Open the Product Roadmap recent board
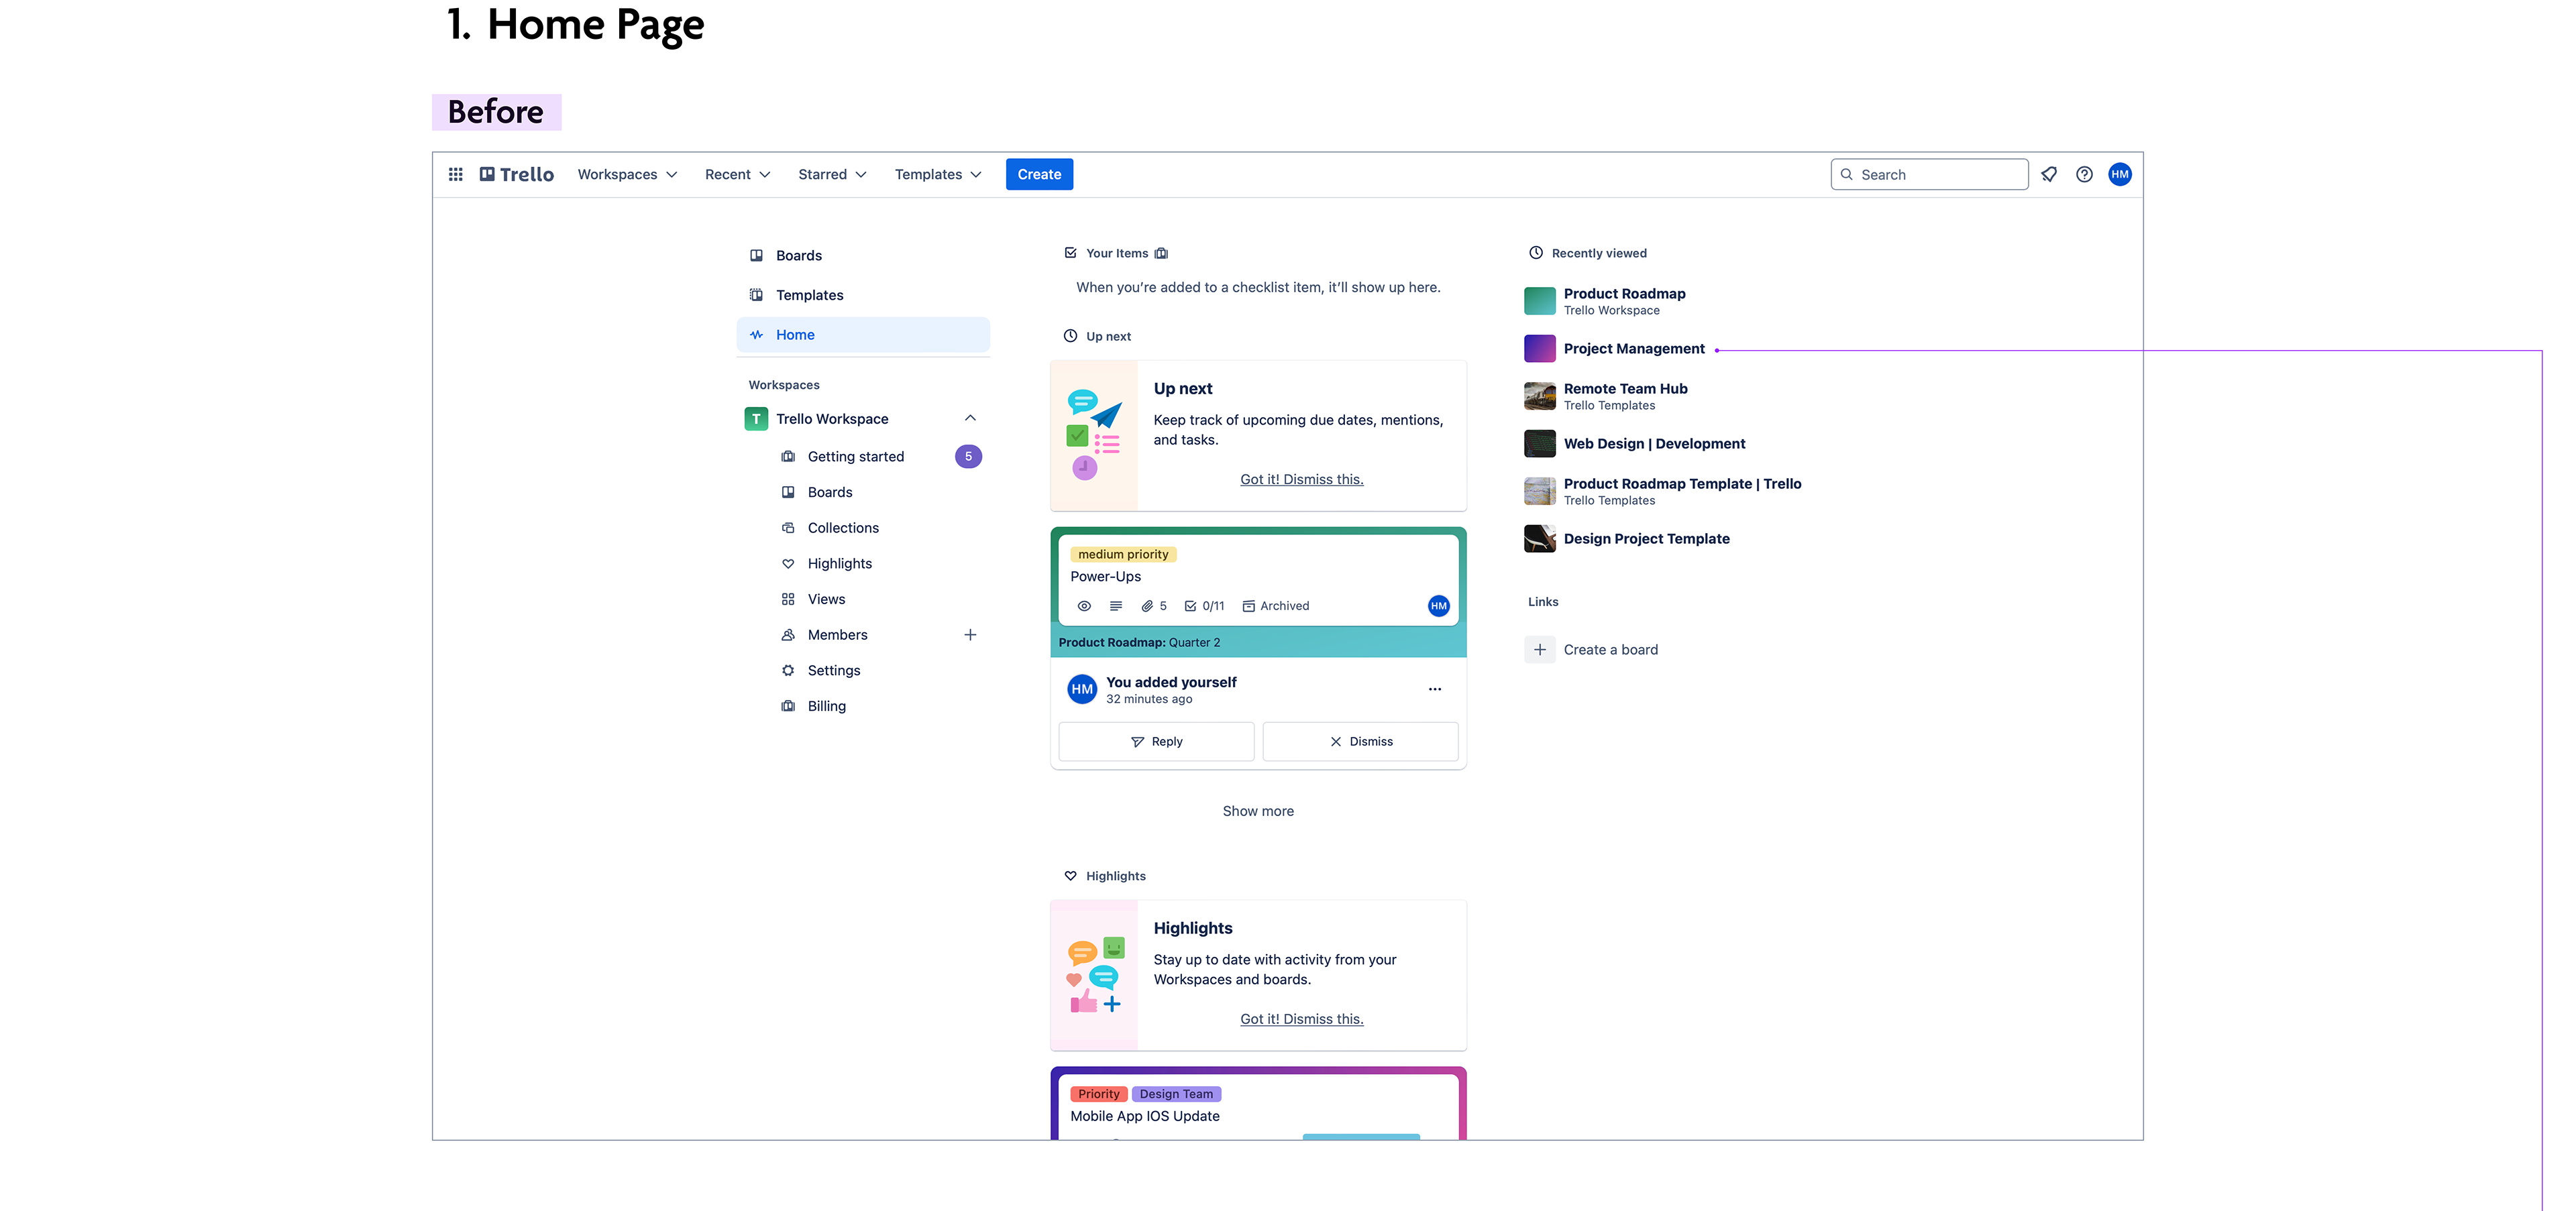Viewport: 2576px width, 1211px height. [1624, 294]
